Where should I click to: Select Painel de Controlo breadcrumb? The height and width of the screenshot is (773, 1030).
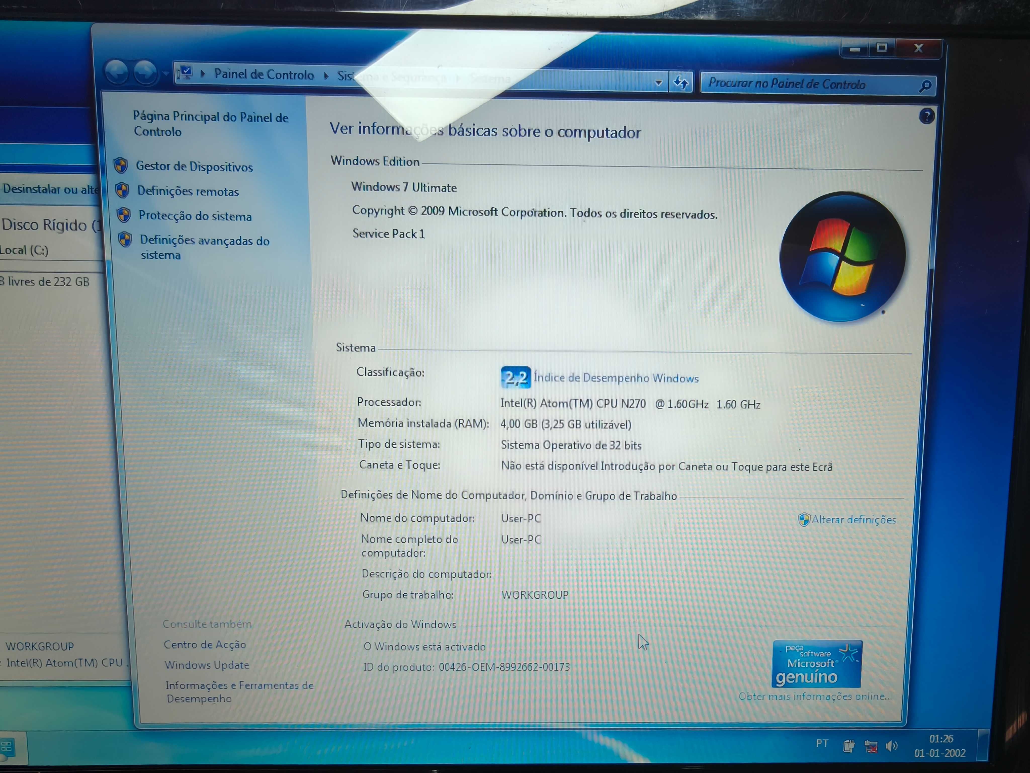(x=264, y=74)
